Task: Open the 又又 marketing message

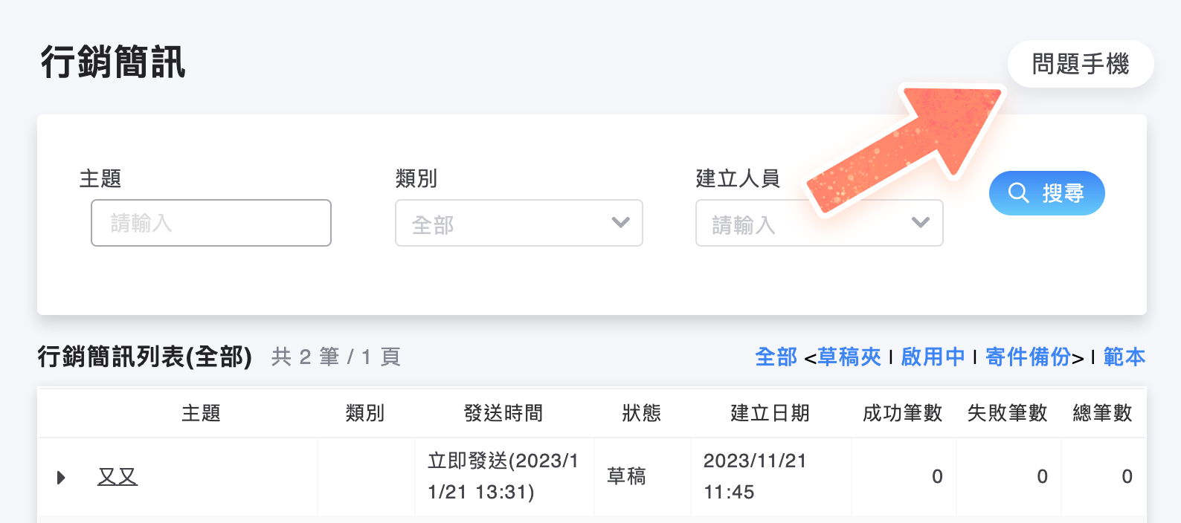Action: [118, 476]
